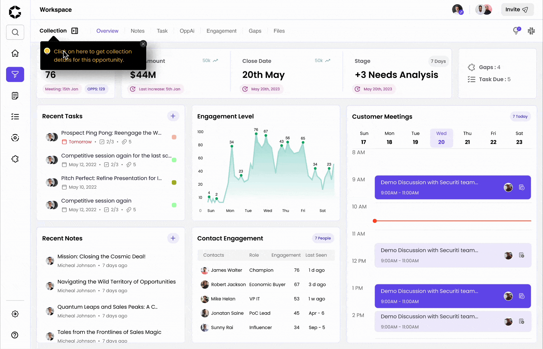Click red status dot on Prospect Ping Pong task
Image resolution: width=543 pixels, height=349 pixels.
point(174,137)
